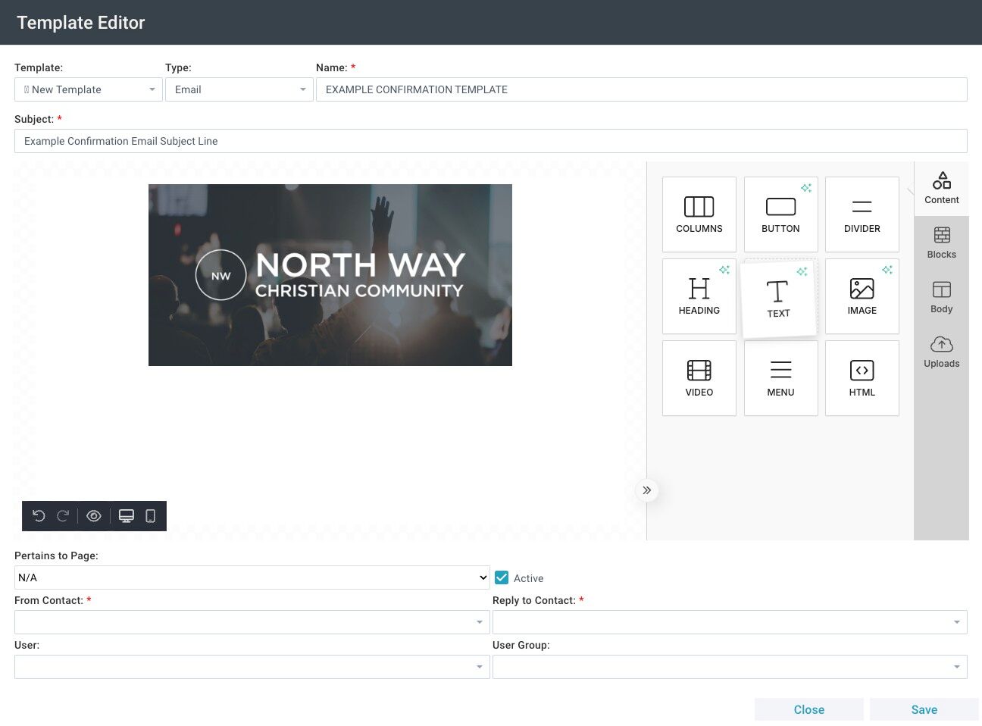Viewport: 982px width, 726px height.
Task: Open the Type dropdown showing Email
Action: tap(239, 89)
